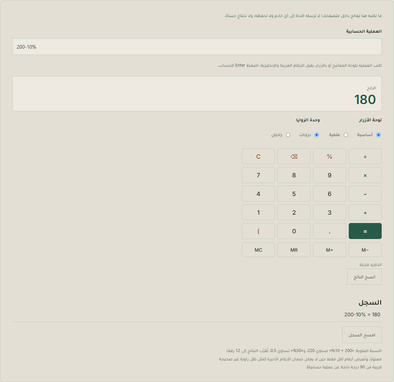Click the وحدة الزوايا group label

point(308,120)
